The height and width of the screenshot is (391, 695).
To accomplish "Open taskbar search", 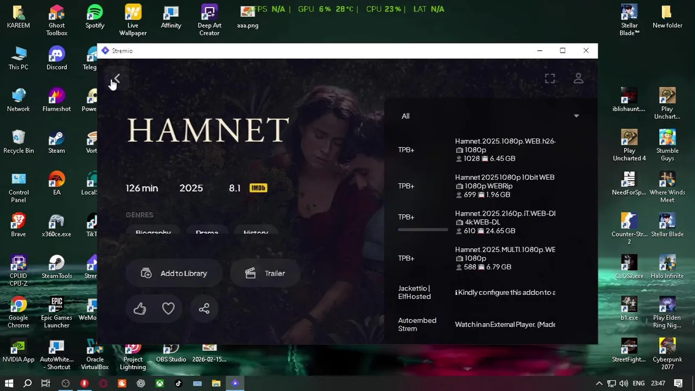I will coord(27,383).
